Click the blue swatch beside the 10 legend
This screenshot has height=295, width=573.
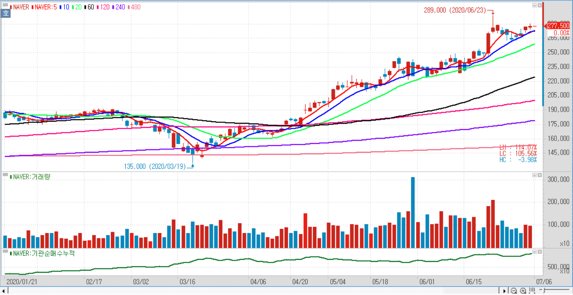60,7
